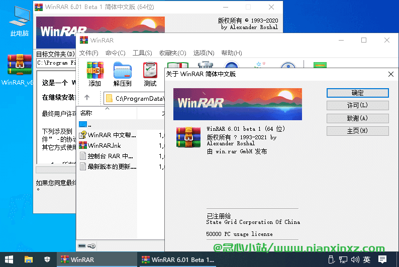The width and height of the screenshot is (399, 267).
Task: Click the 'State Grid Corporation Of China' text
Action: [253, 222]
